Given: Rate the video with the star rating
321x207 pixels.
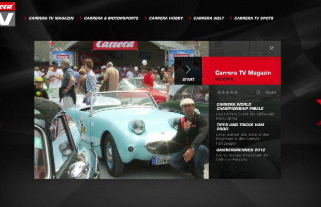Looking at the screenshot, I should (227, 93).
